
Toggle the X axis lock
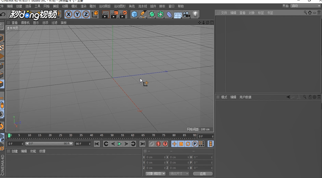(x=69, y=14)
